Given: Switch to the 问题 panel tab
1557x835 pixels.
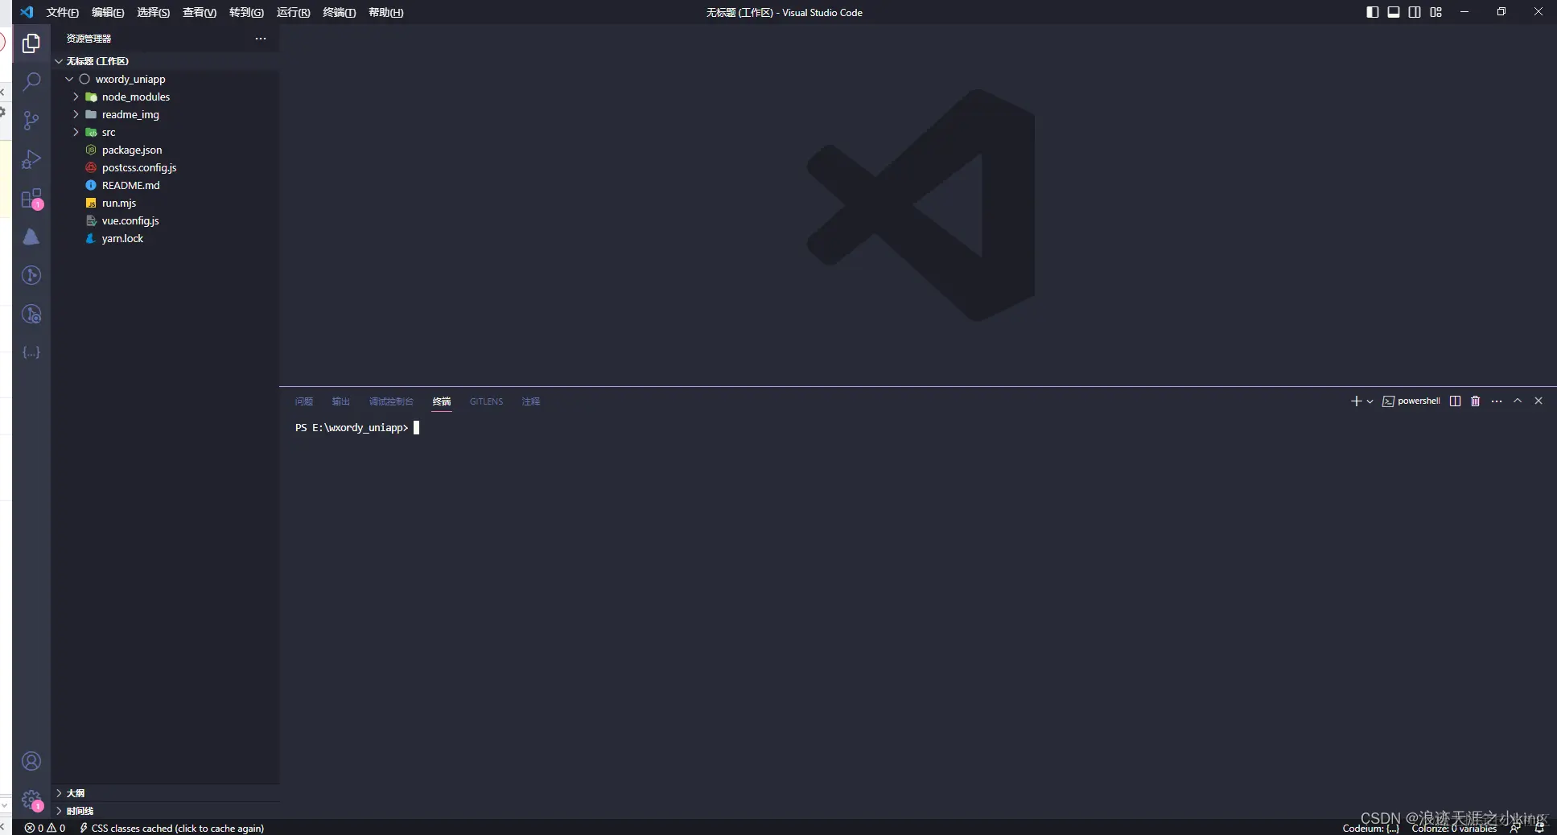Looking at the screenshot, I should pyautogui.click(x=304, y=401).
